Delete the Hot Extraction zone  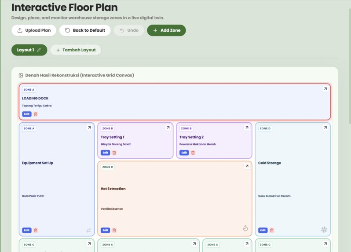click(114, 230)
